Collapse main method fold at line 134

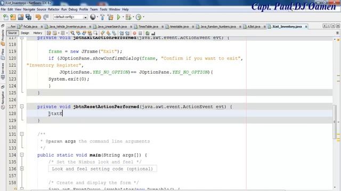coord(22,155)
